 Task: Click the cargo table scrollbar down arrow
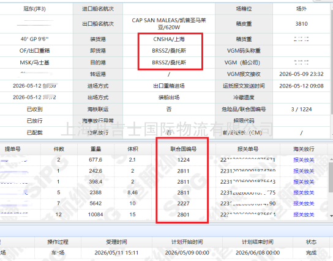coord(331,216)
